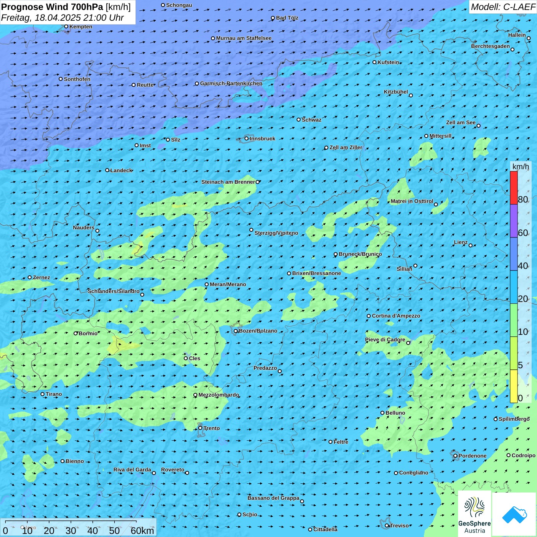Click the Rovereto label
This screenshot has width=537, height=537.
[x=173, y=469]
